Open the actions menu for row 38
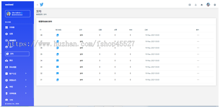Screen dimensions: 219x107 (198, 35)
